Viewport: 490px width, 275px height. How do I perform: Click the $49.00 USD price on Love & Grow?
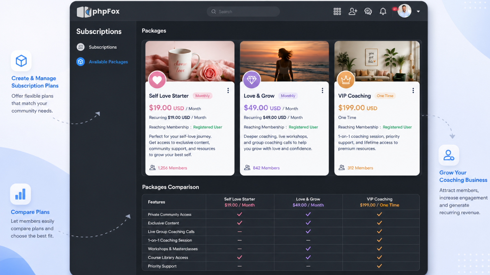pyautogui.click(x=262, y=108)
